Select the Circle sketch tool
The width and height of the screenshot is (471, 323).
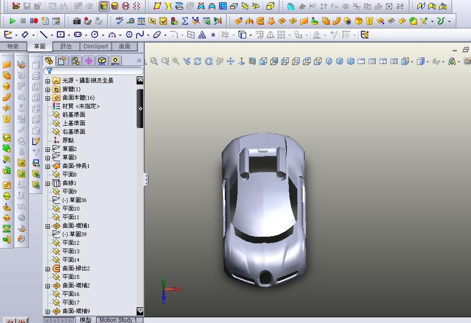(x=94, y=35)
